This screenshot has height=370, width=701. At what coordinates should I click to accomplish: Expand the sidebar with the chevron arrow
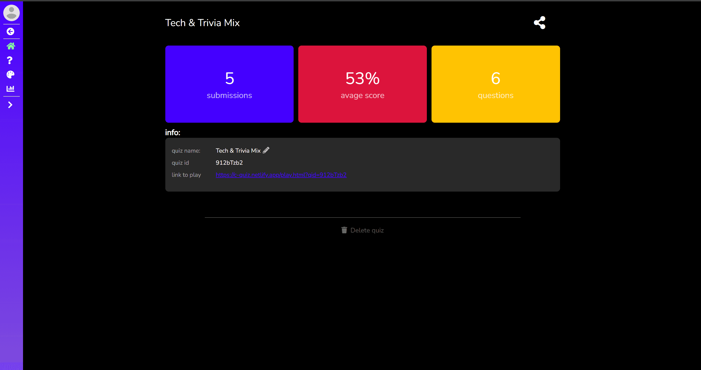(x=10, y=105)
